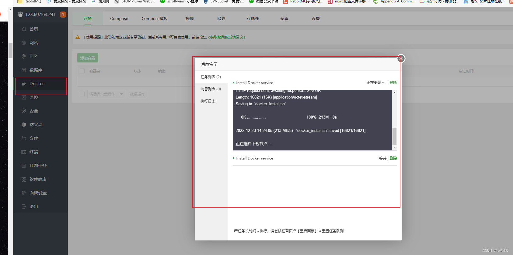
Task: Click the install log scrollbar thumb
Action: tap(394, 136)
